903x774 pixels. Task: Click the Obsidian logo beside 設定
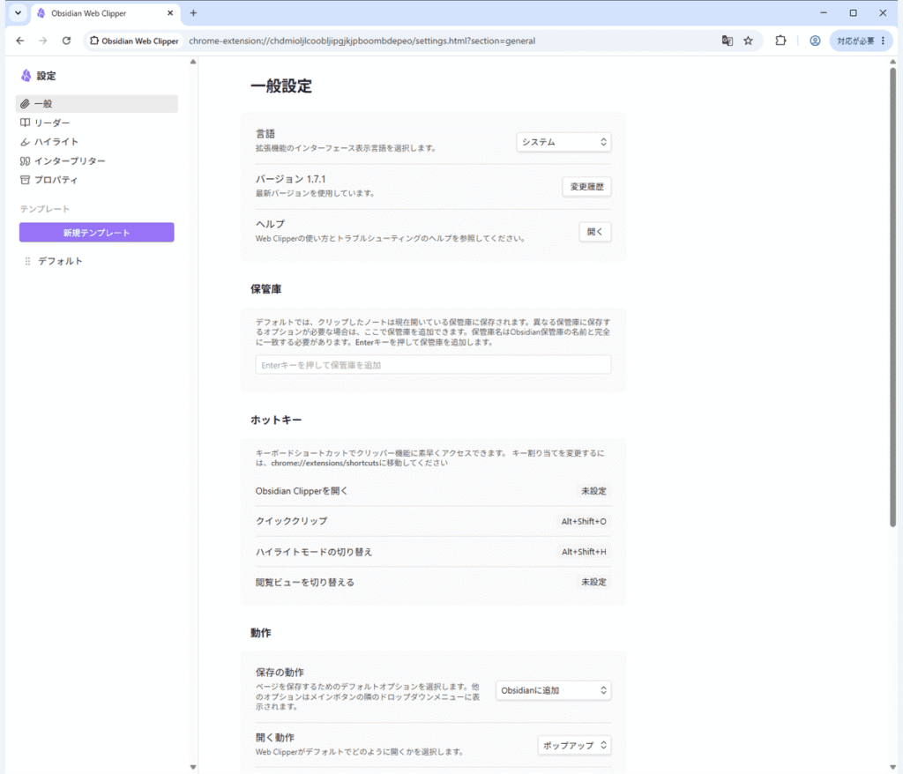tap(26, 76)
